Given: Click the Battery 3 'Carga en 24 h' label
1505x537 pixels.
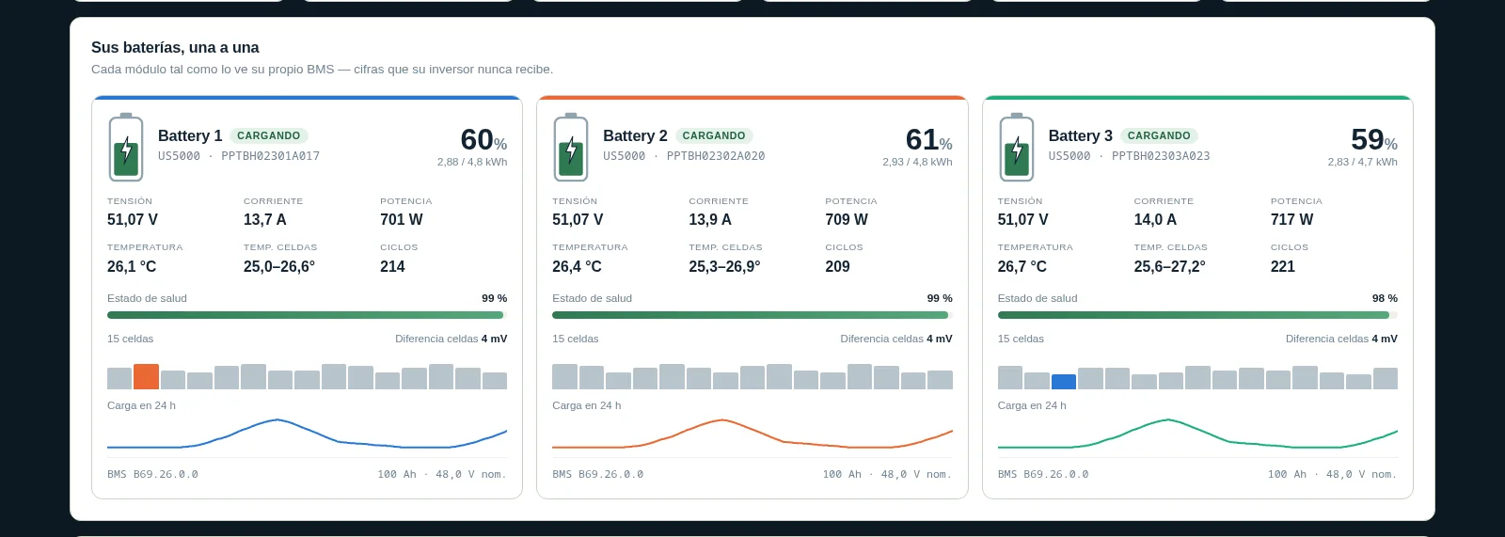Looking at the screenshot, I should pos(1032,405).
